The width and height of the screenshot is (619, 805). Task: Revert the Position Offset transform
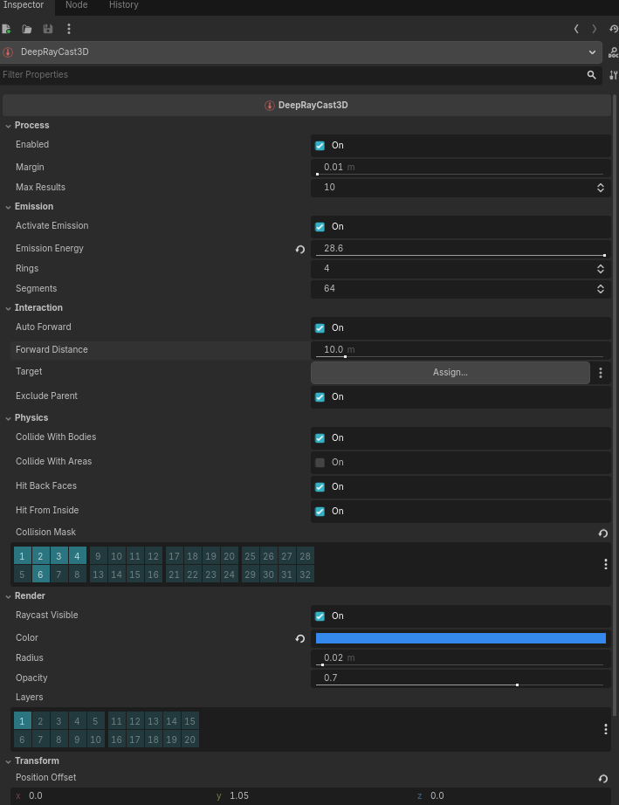pyautogui.click(x=603, y=778)
